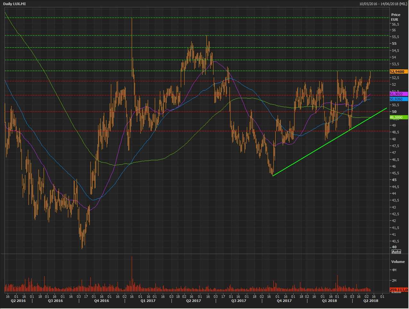This screenshot has width=409, height=309.
Task: Pick the green 49,5990 moving average tag
Action: point(398,117)
